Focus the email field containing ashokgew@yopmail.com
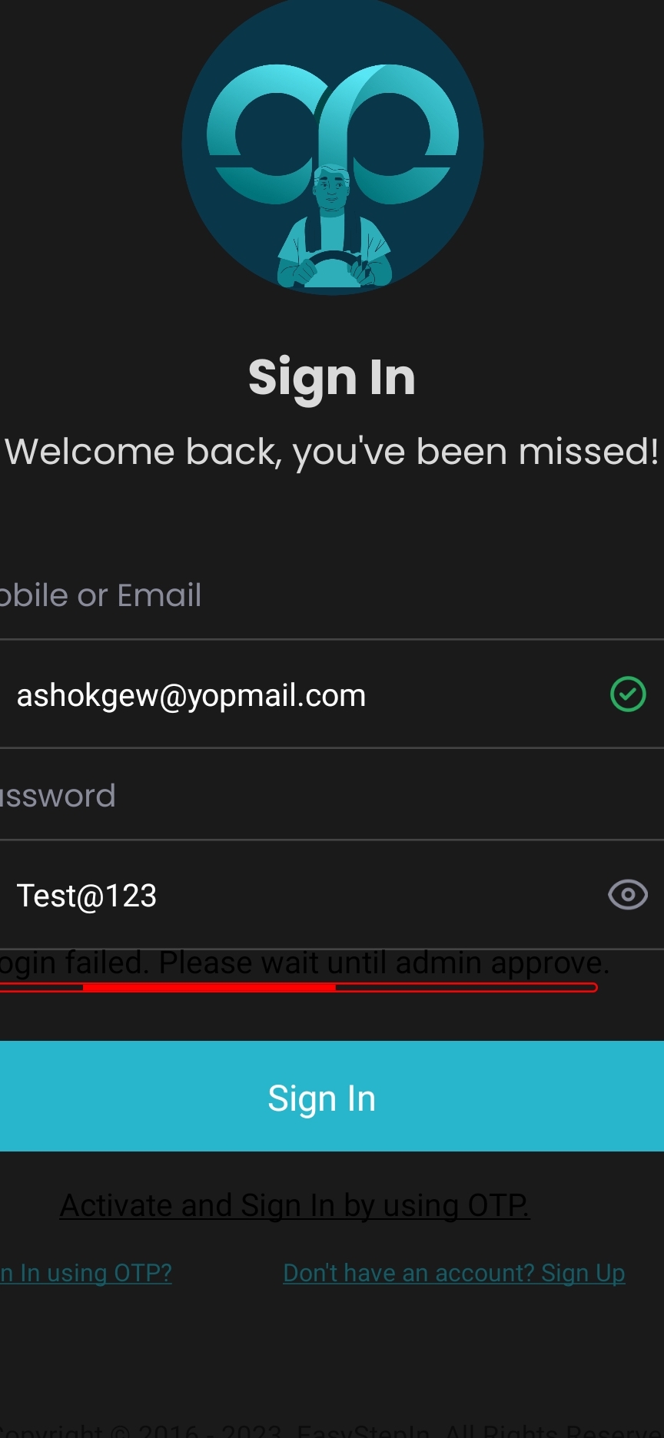The width and height of the screenshot is (664, 1438). [x=332, y=694]
